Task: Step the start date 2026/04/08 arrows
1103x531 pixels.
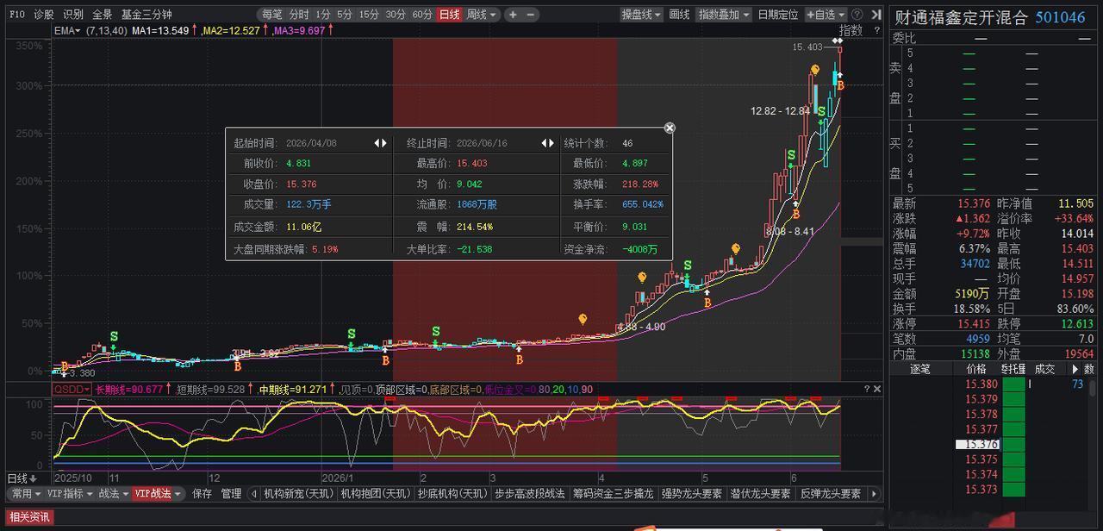Action: pyautogui.click(x=380, y=143)
